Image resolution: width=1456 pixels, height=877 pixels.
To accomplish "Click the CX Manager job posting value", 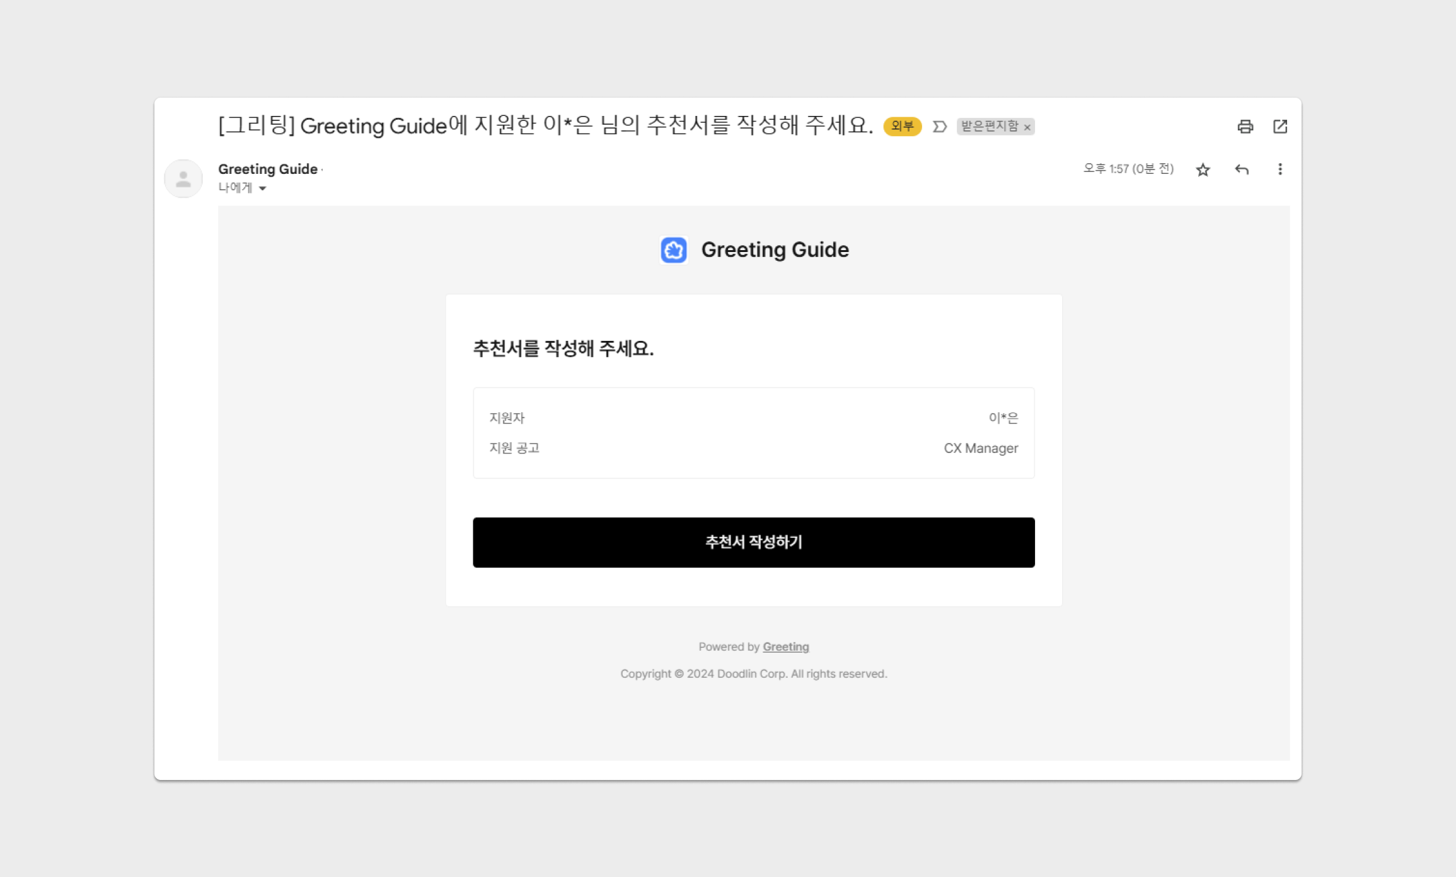I will 981,448.
